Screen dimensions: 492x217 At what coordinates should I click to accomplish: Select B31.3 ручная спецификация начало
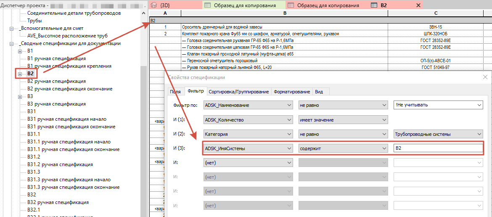(69, 180)
